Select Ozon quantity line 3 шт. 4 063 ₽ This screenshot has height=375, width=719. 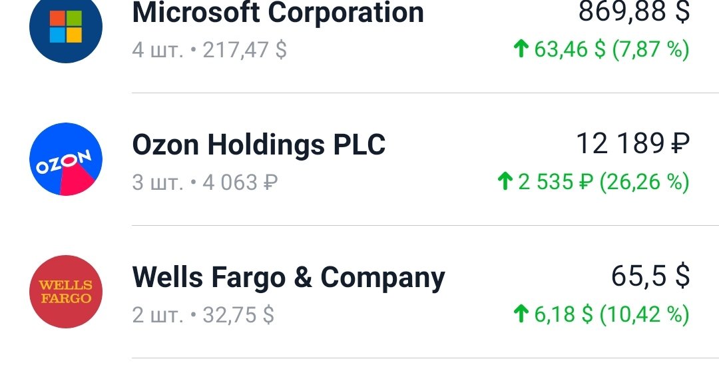coord(205,183)
